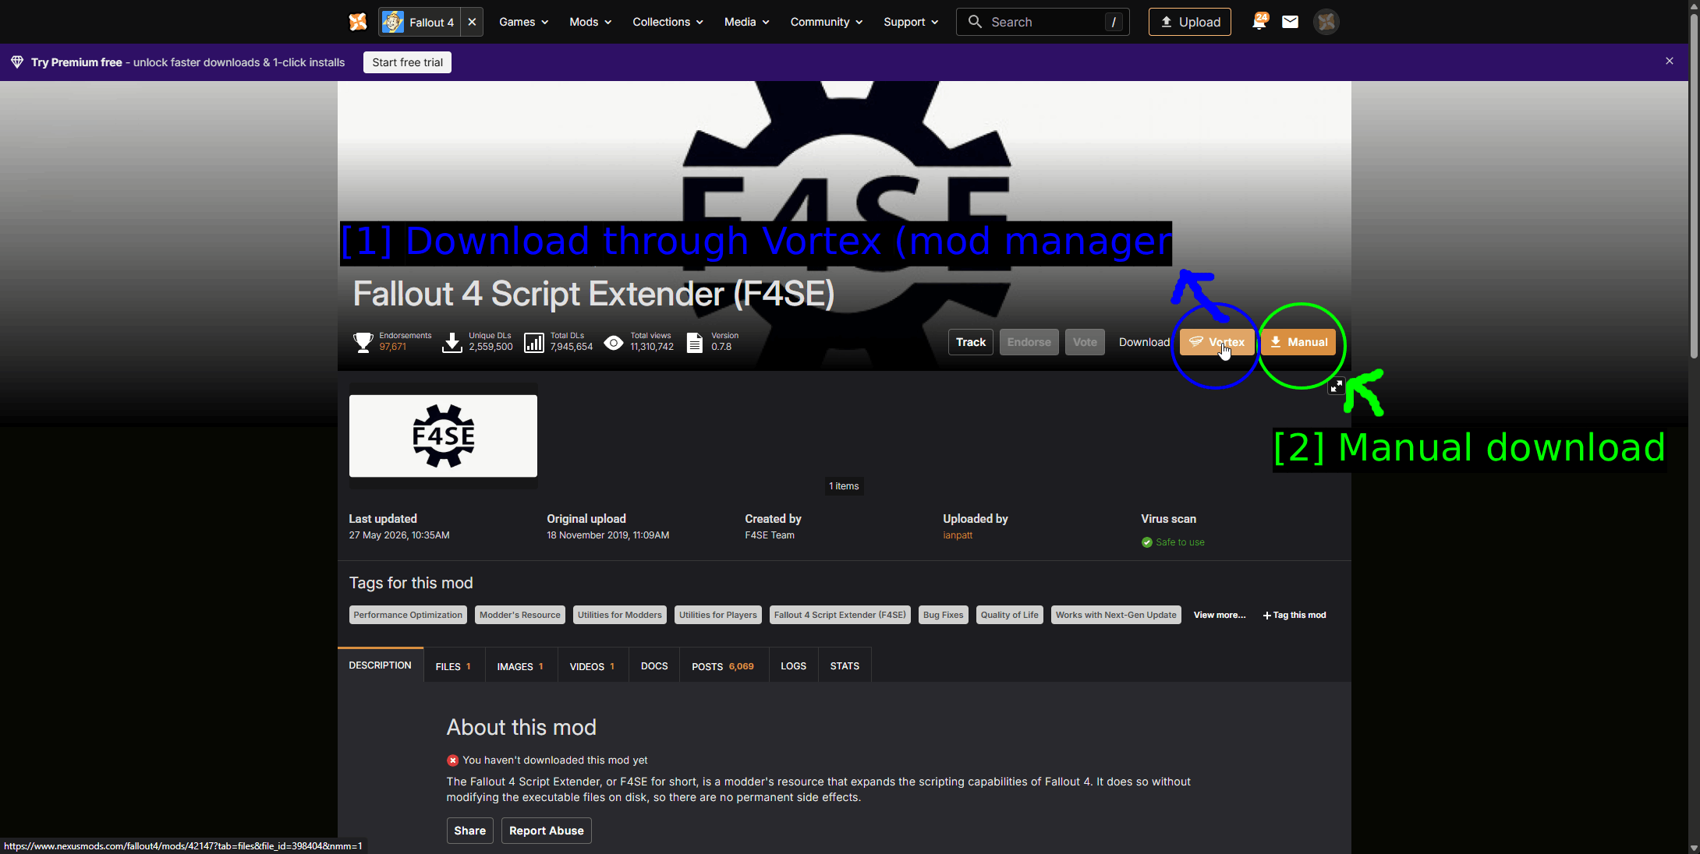Open the F4SE thumbnail image
The image size is (1700, 854).
pos(443,436)
